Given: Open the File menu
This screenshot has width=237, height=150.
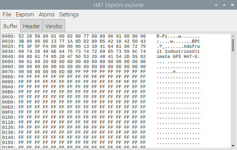Looking at the screenshot, I should click(x=7, y=15).
